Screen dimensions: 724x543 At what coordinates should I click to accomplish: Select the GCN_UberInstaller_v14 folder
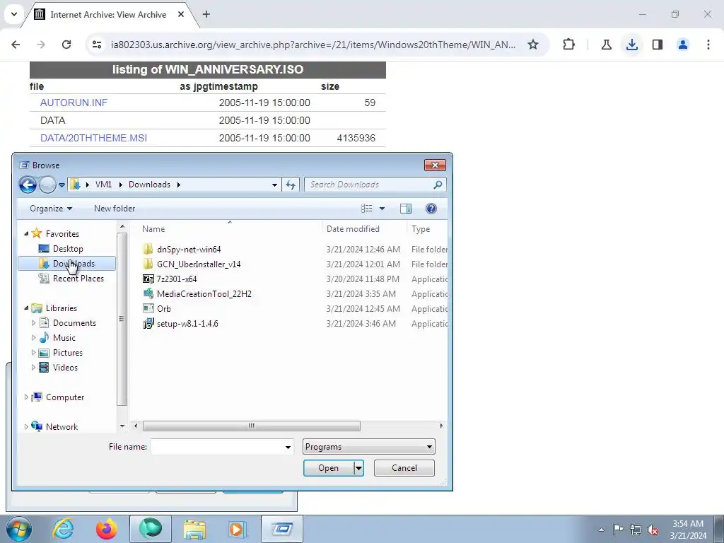click(x=199, y=264)
